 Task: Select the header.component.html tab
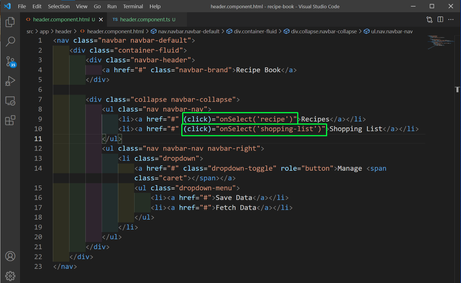[x=64, y=20]
